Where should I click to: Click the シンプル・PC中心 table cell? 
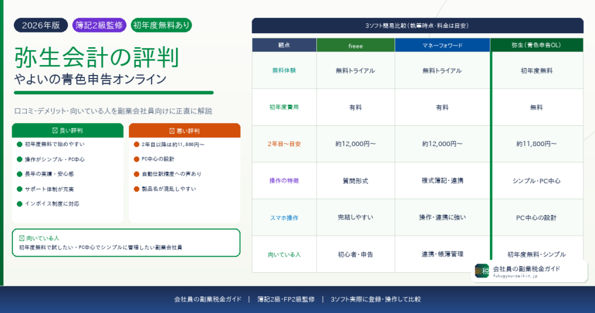pyautogui.click(x=536, y=181)
